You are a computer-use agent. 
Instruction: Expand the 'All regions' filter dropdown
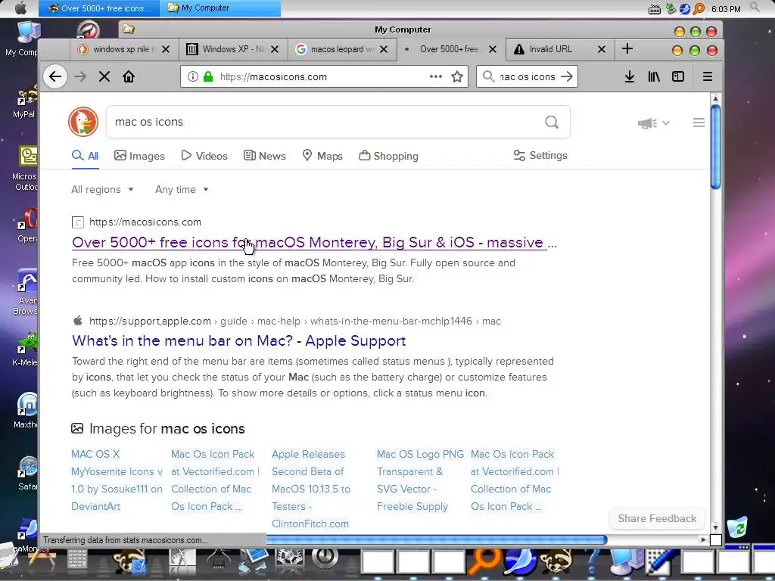click(102, 190)
